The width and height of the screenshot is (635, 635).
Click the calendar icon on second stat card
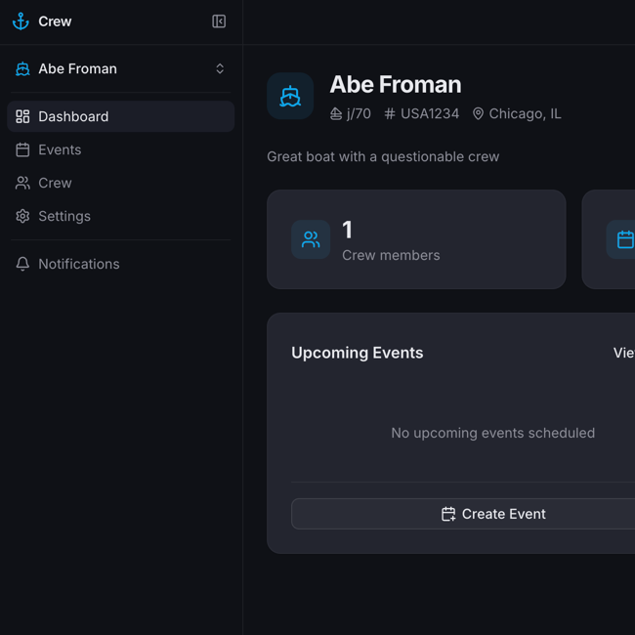coord(624,239)
